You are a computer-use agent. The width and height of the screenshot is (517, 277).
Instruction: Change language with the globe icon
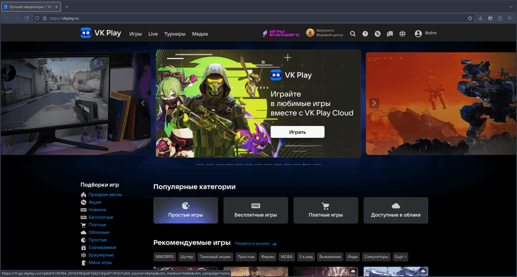(x=402, y=33)
